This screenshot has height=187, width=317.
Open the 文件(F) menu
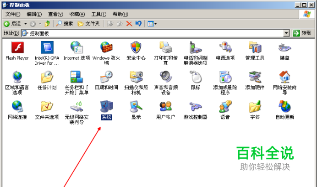13,14
